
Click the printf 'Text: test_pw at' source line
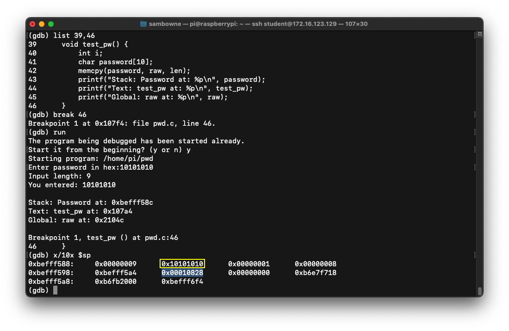pyautogui.click(x=166, y=88)
